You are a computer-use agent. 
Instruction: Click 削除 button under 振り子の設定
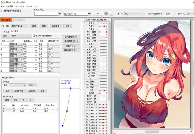16,100
